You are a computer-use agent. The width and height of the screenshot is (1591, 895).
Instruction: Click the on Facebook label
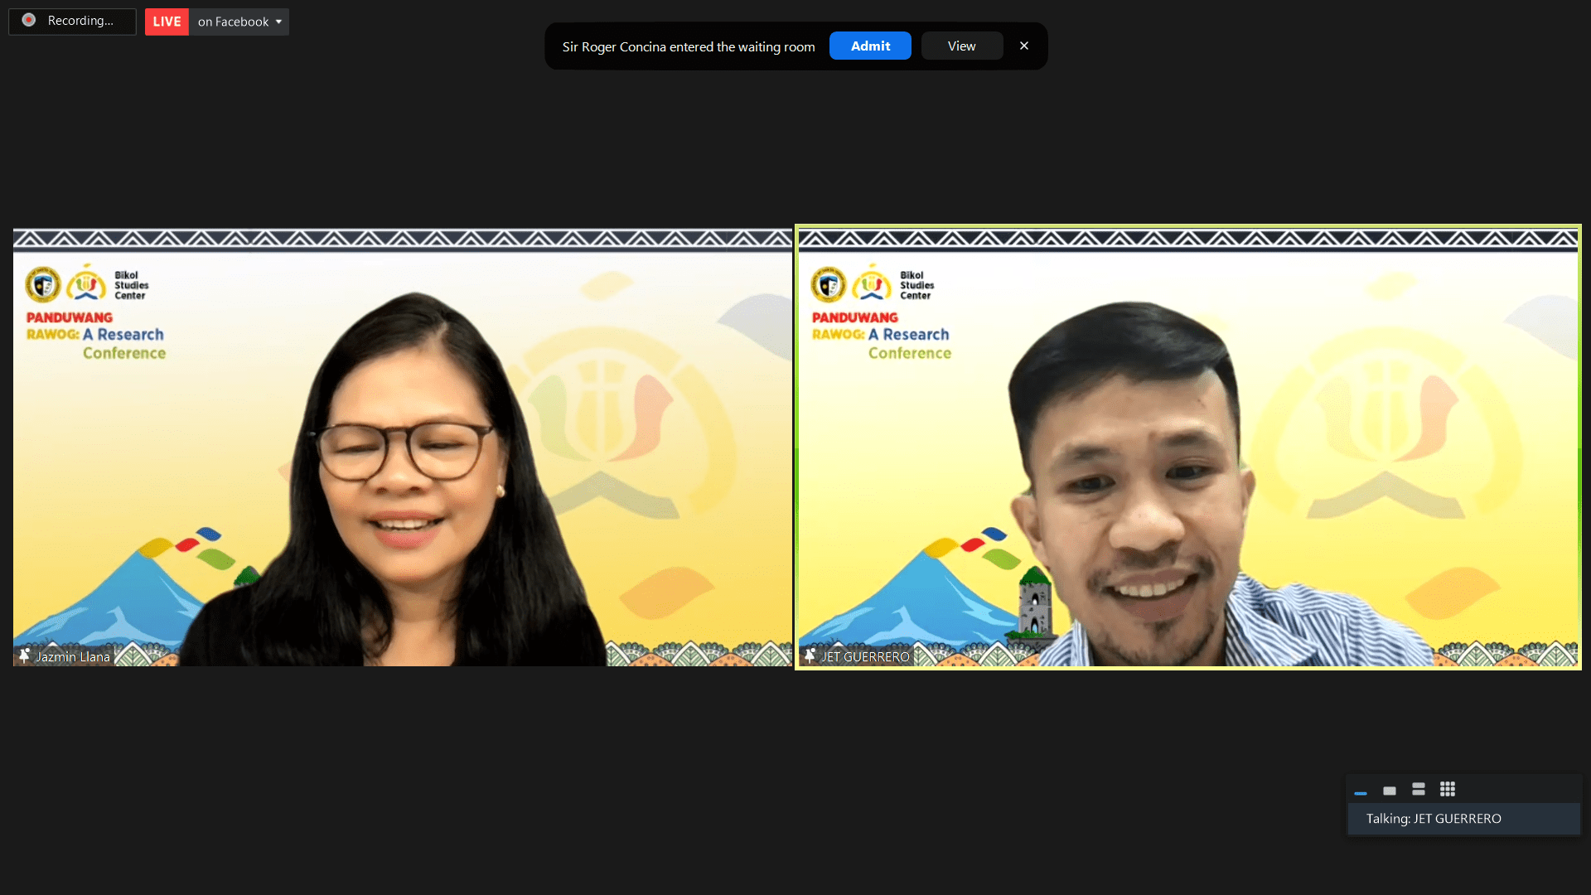233,22
